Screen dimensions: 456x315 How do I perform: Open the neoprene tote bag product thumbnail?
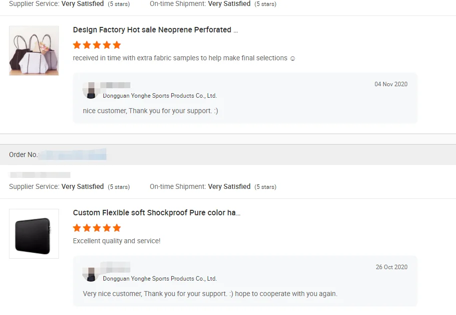tap(34, 50)
